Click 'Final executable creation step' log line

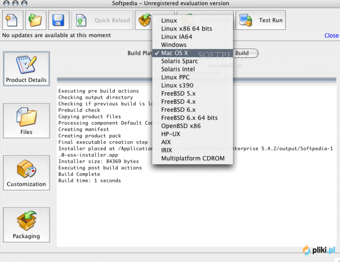[103, 142]
